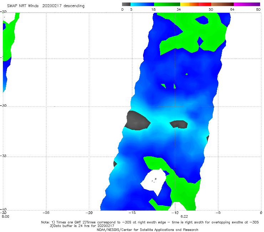Click the '50' color scale label

coord(211,9)
